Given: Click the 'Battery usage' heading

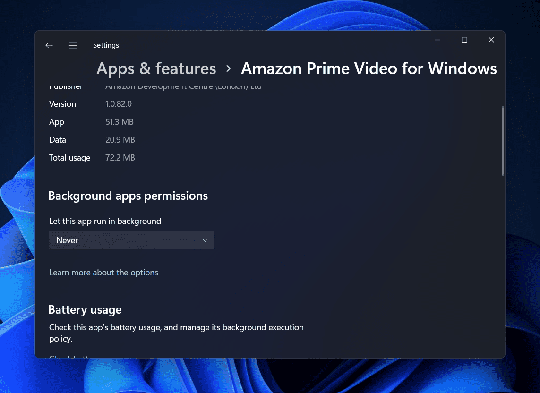Looking at the screenshot, I should coord(85,309).
